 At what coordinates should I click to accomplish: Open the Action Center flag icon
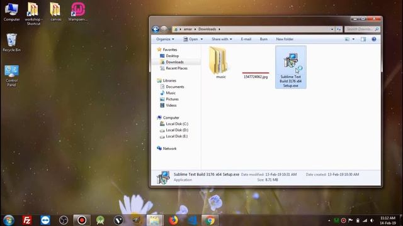[350, 220]
